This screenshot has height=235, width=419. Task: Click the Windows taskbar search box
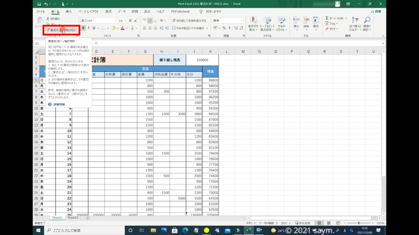click(x=86, y=231)
